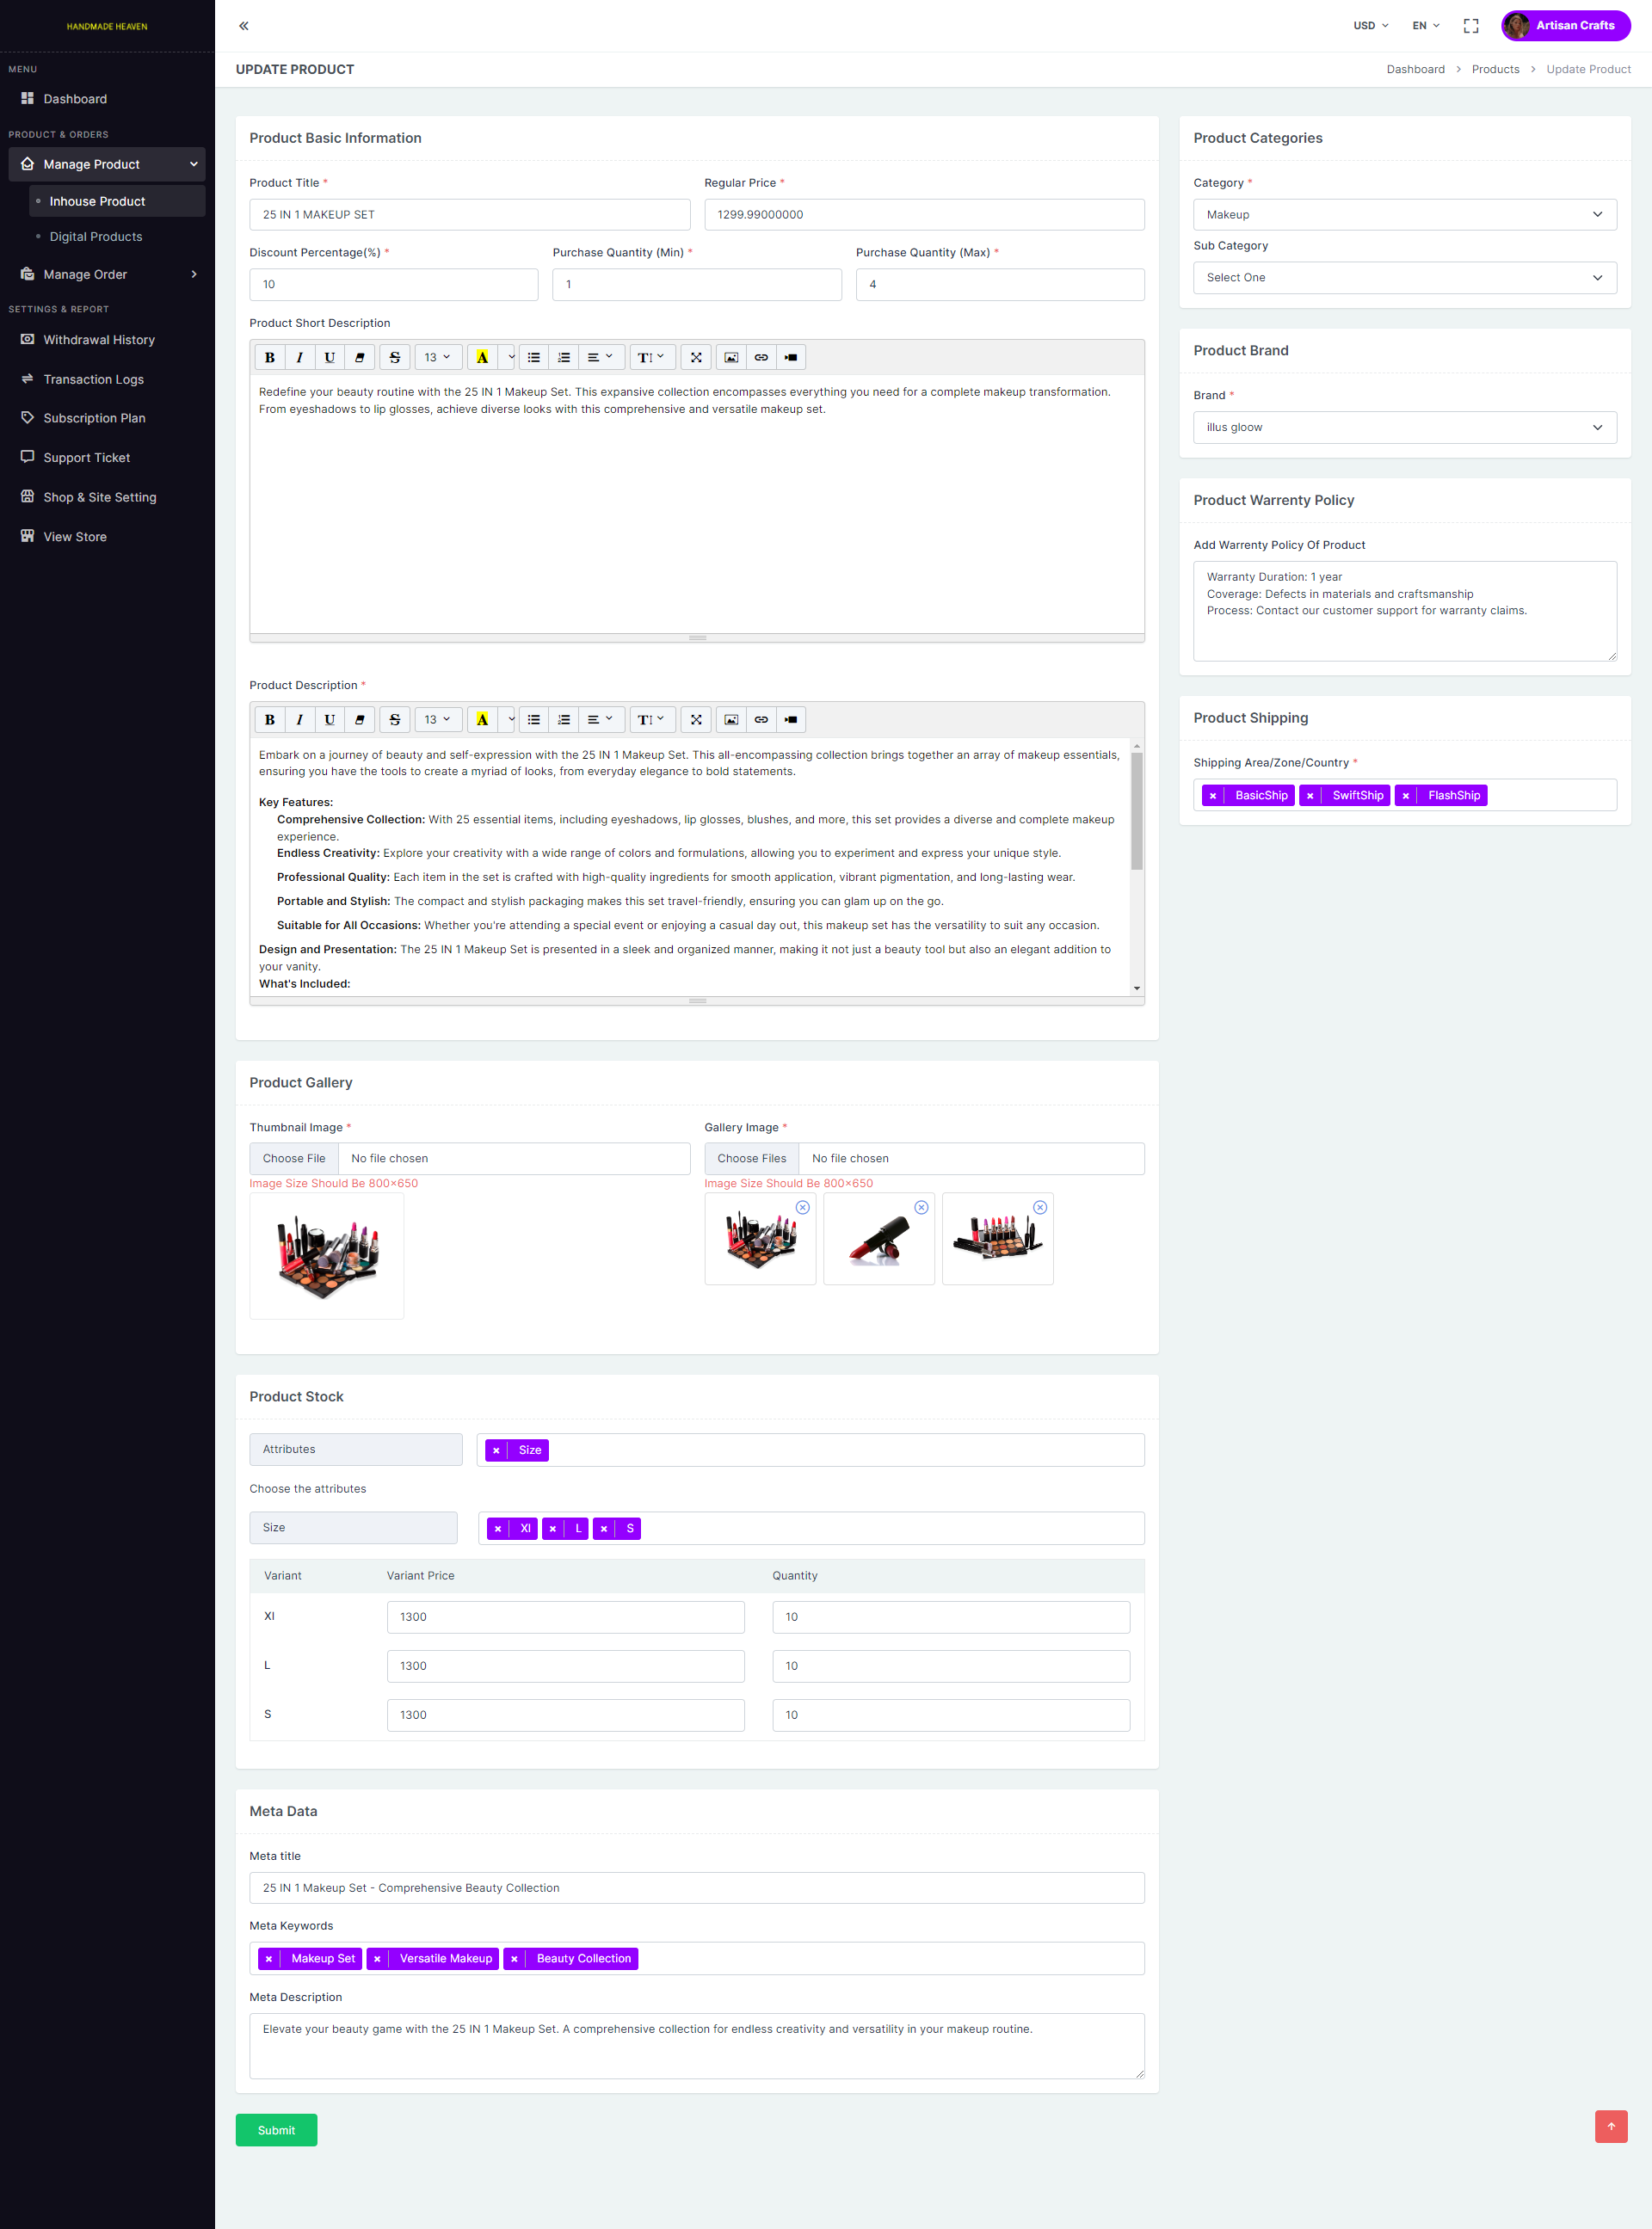The image size is (1652, 2229).
Task: Collapse sidebar with double-chevron icon
Action: click(244, 26)
